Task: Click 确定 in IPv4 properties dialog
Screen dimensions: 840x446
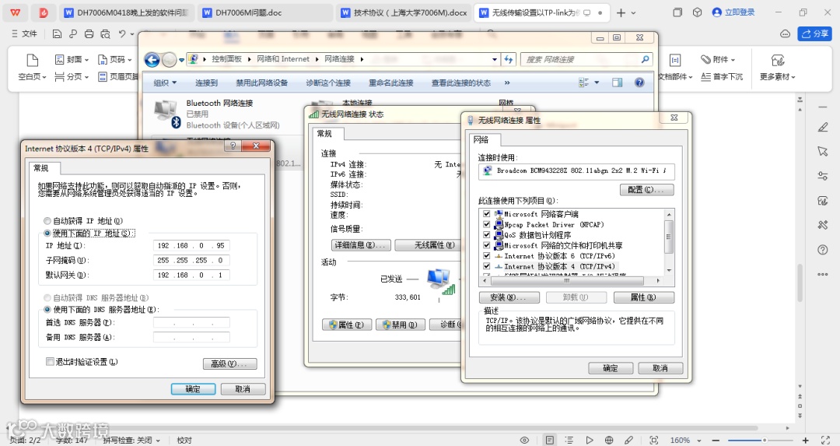Action: tap(193, 389)
